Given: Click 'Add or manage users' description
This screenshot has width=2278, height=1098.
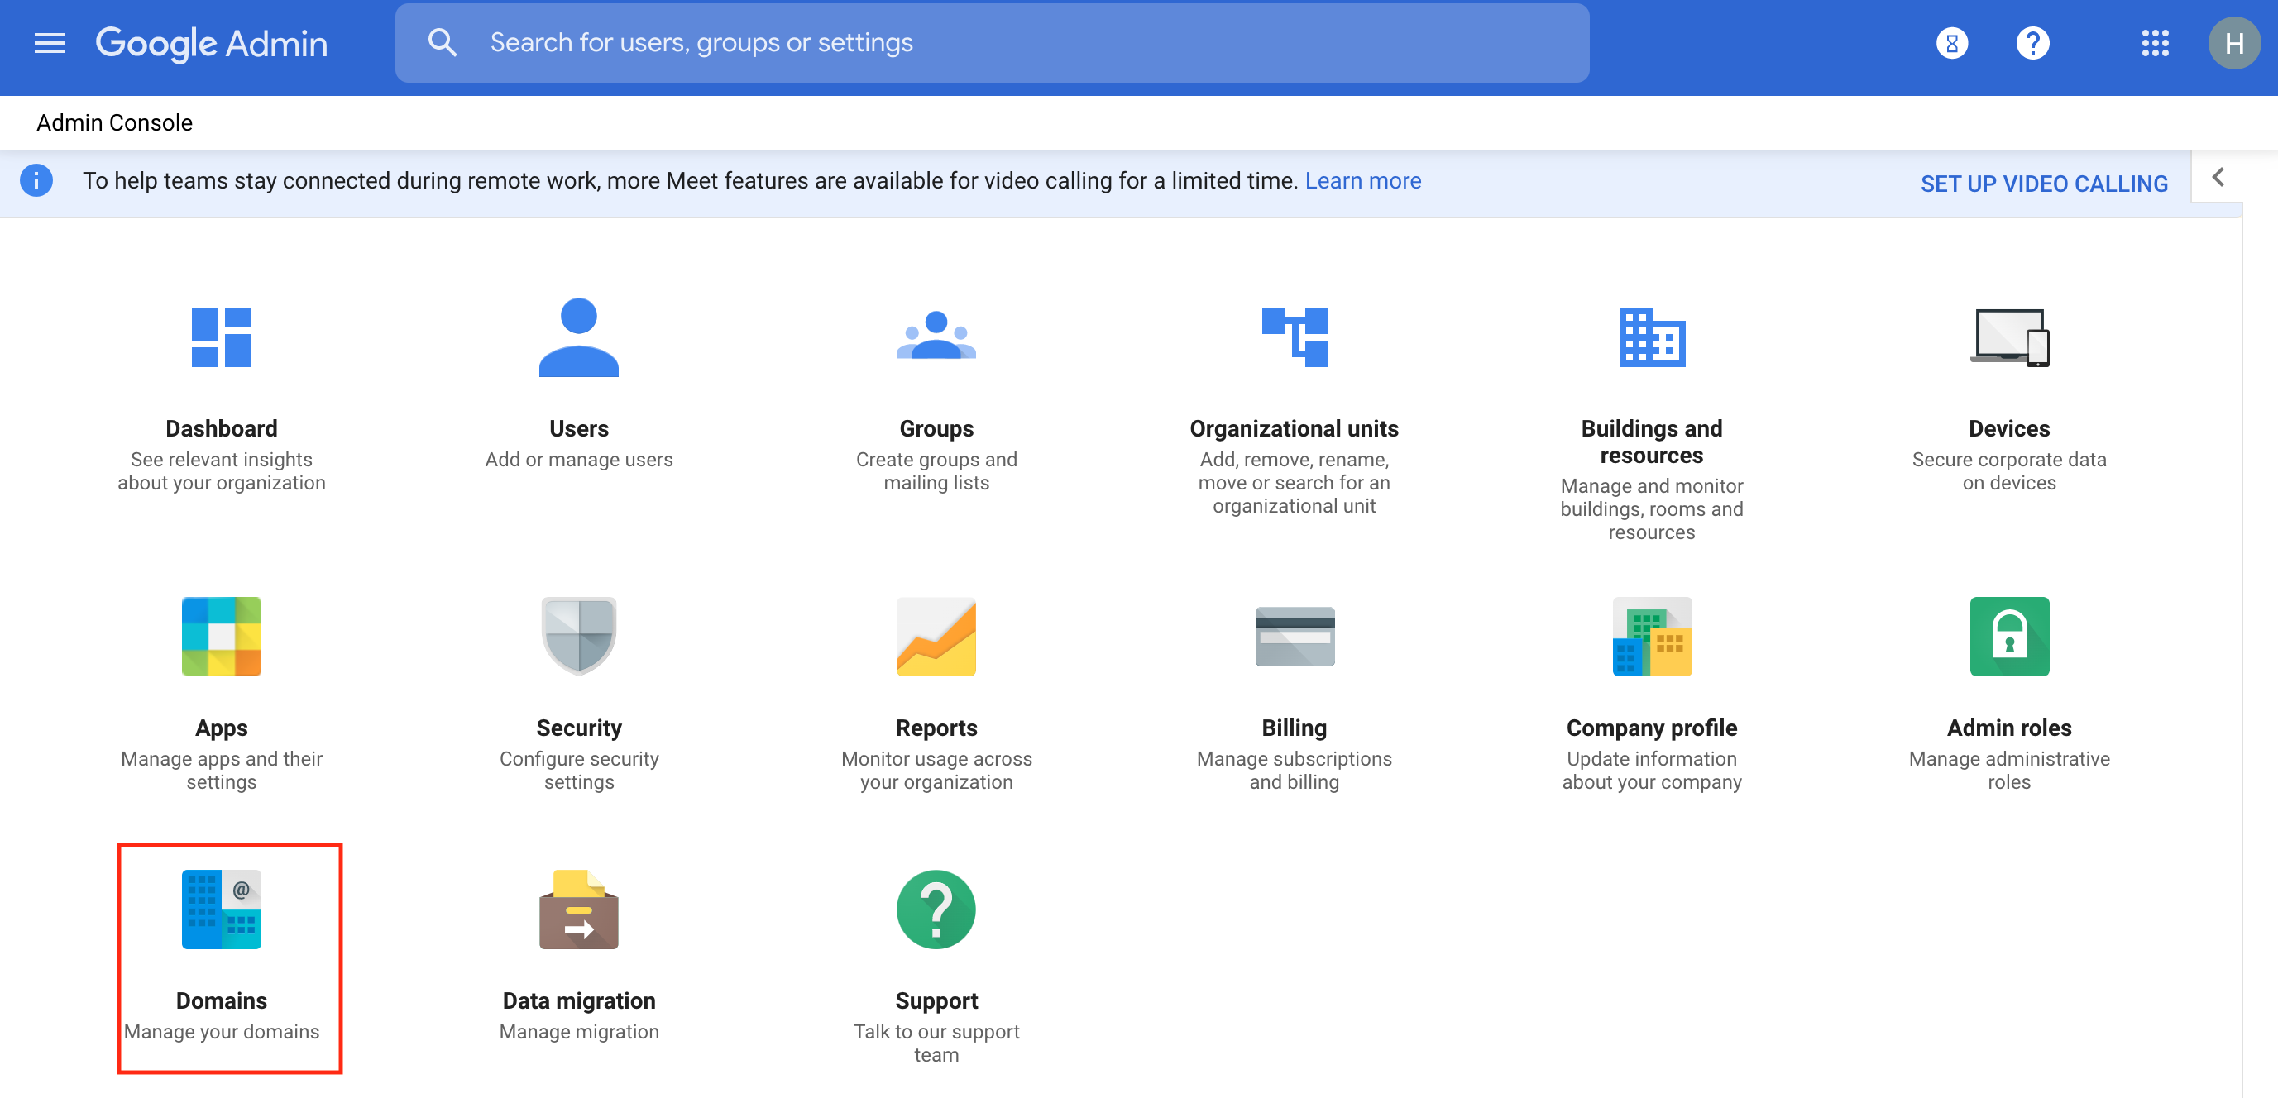Looking at the screenshot, I should pyautogui.click(x=578, y=460).
